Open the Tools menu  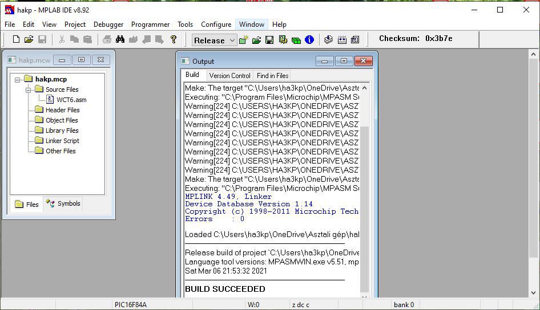coord(185,25)
